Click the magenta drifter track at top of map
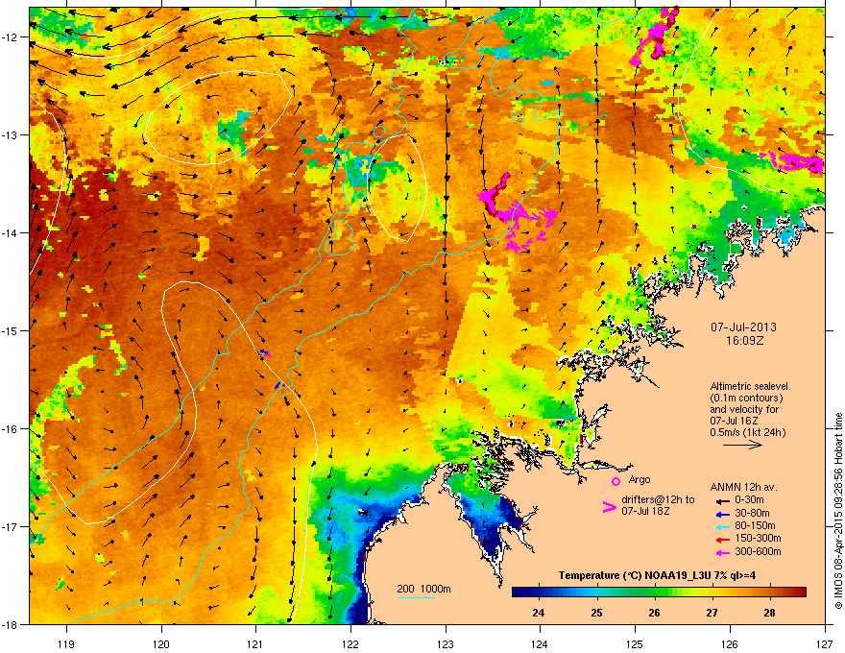 tap(654, 35)
